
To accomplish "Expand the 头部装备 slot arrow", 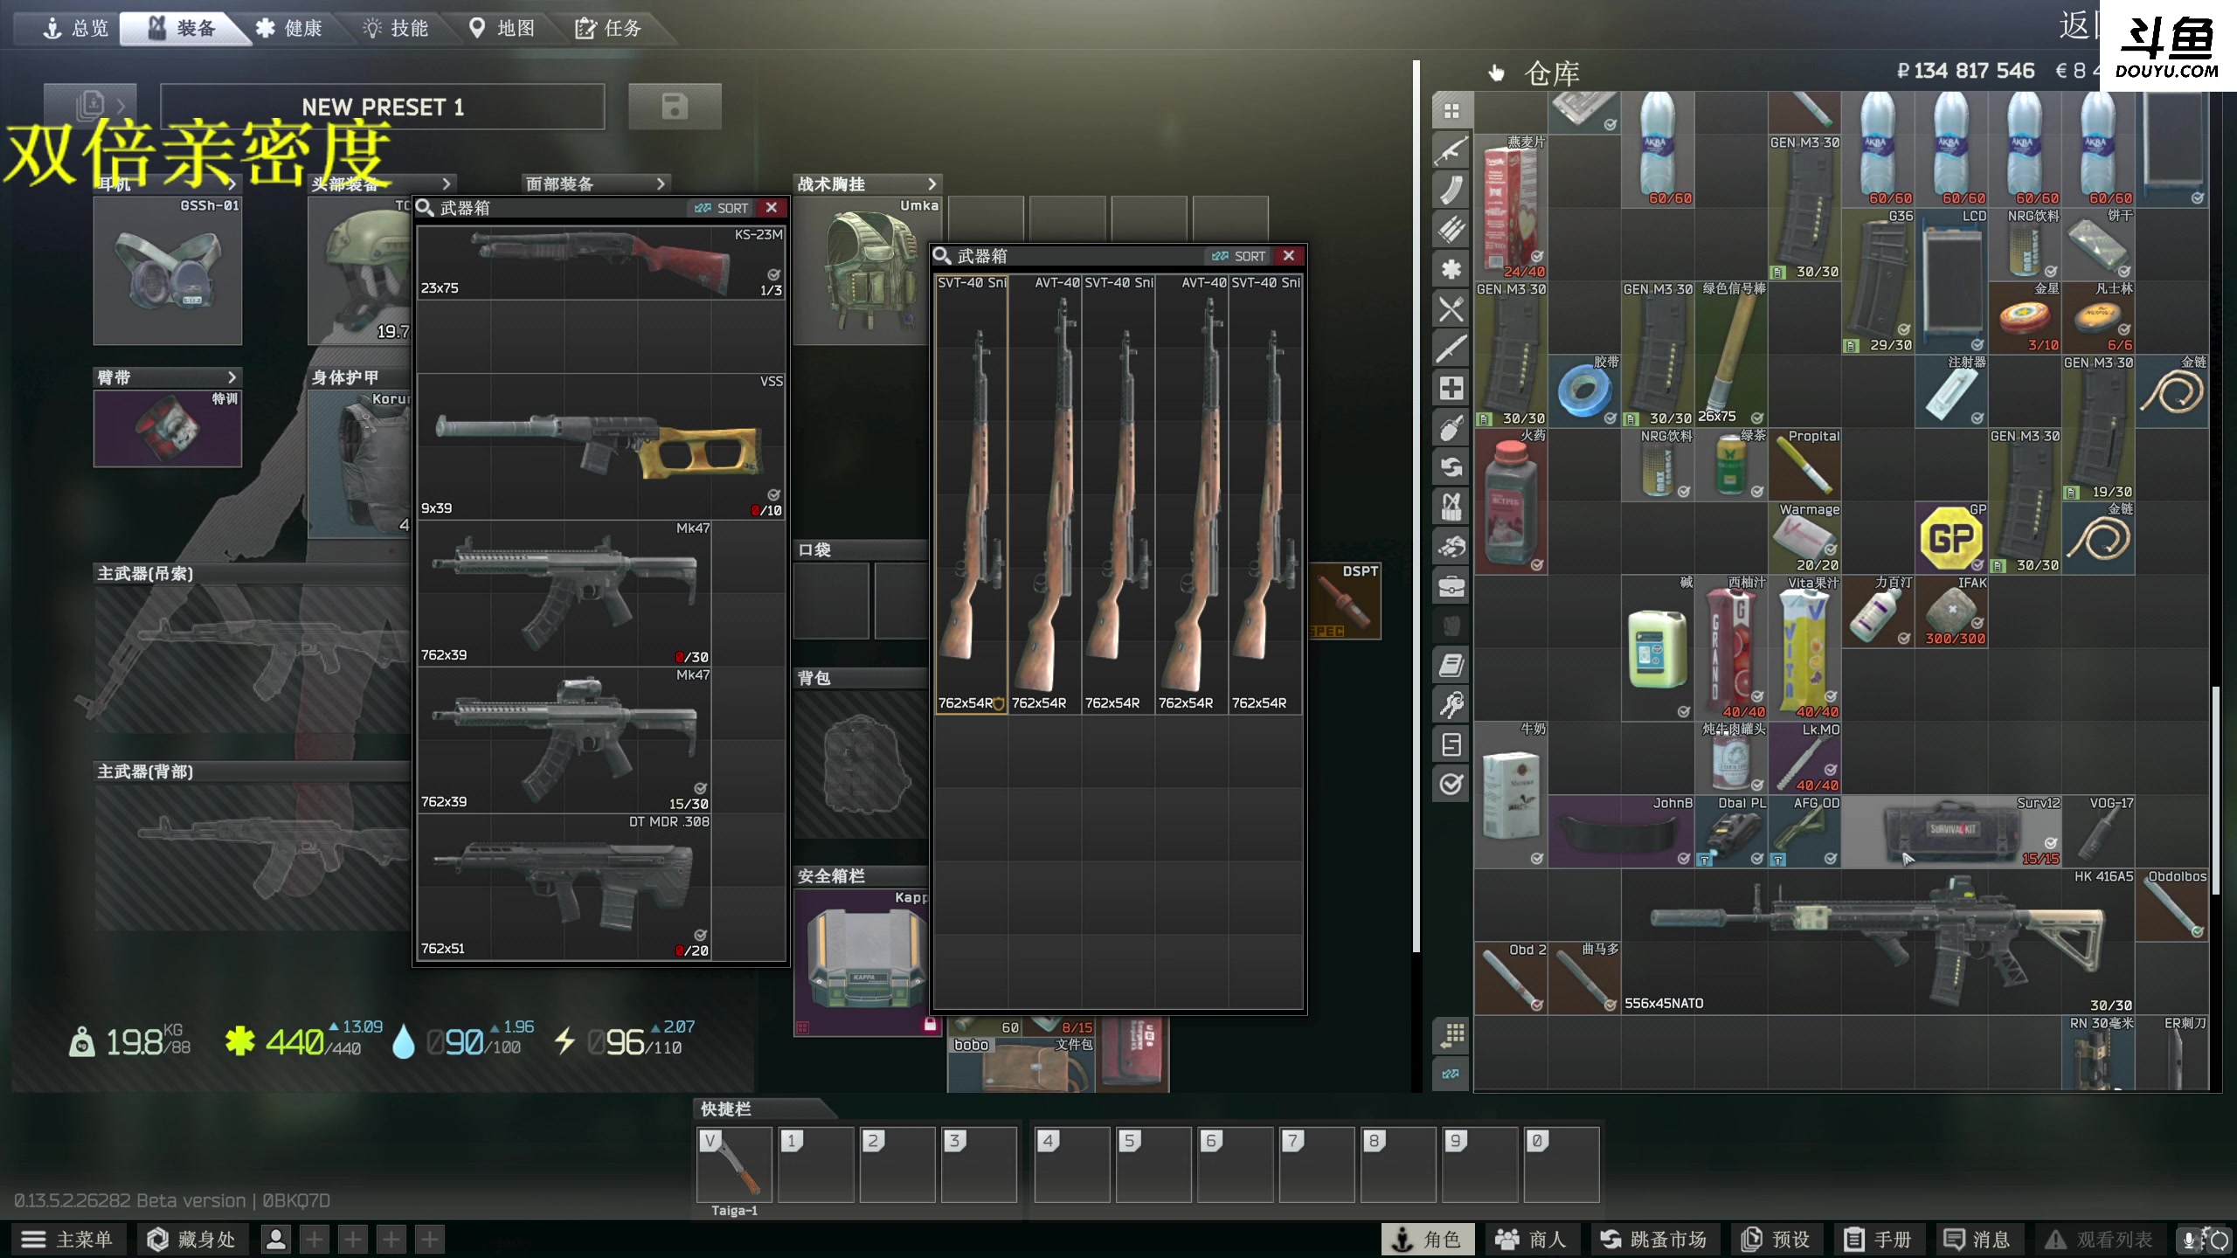I will [447, 184].
